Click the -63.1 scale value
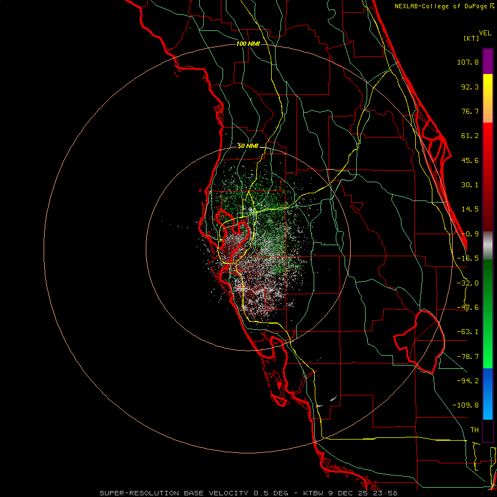 tap(468, 332)
